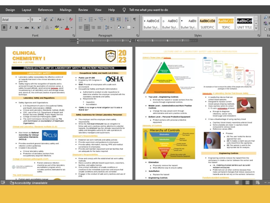270x203 pixels.
Task: Apply shading with paint bucket
Action: 119,27
